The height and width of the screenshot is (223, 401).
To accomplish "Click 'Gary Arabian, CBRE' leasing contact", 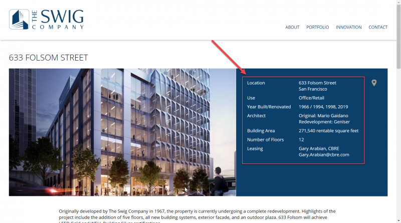I will coord(319,148).
